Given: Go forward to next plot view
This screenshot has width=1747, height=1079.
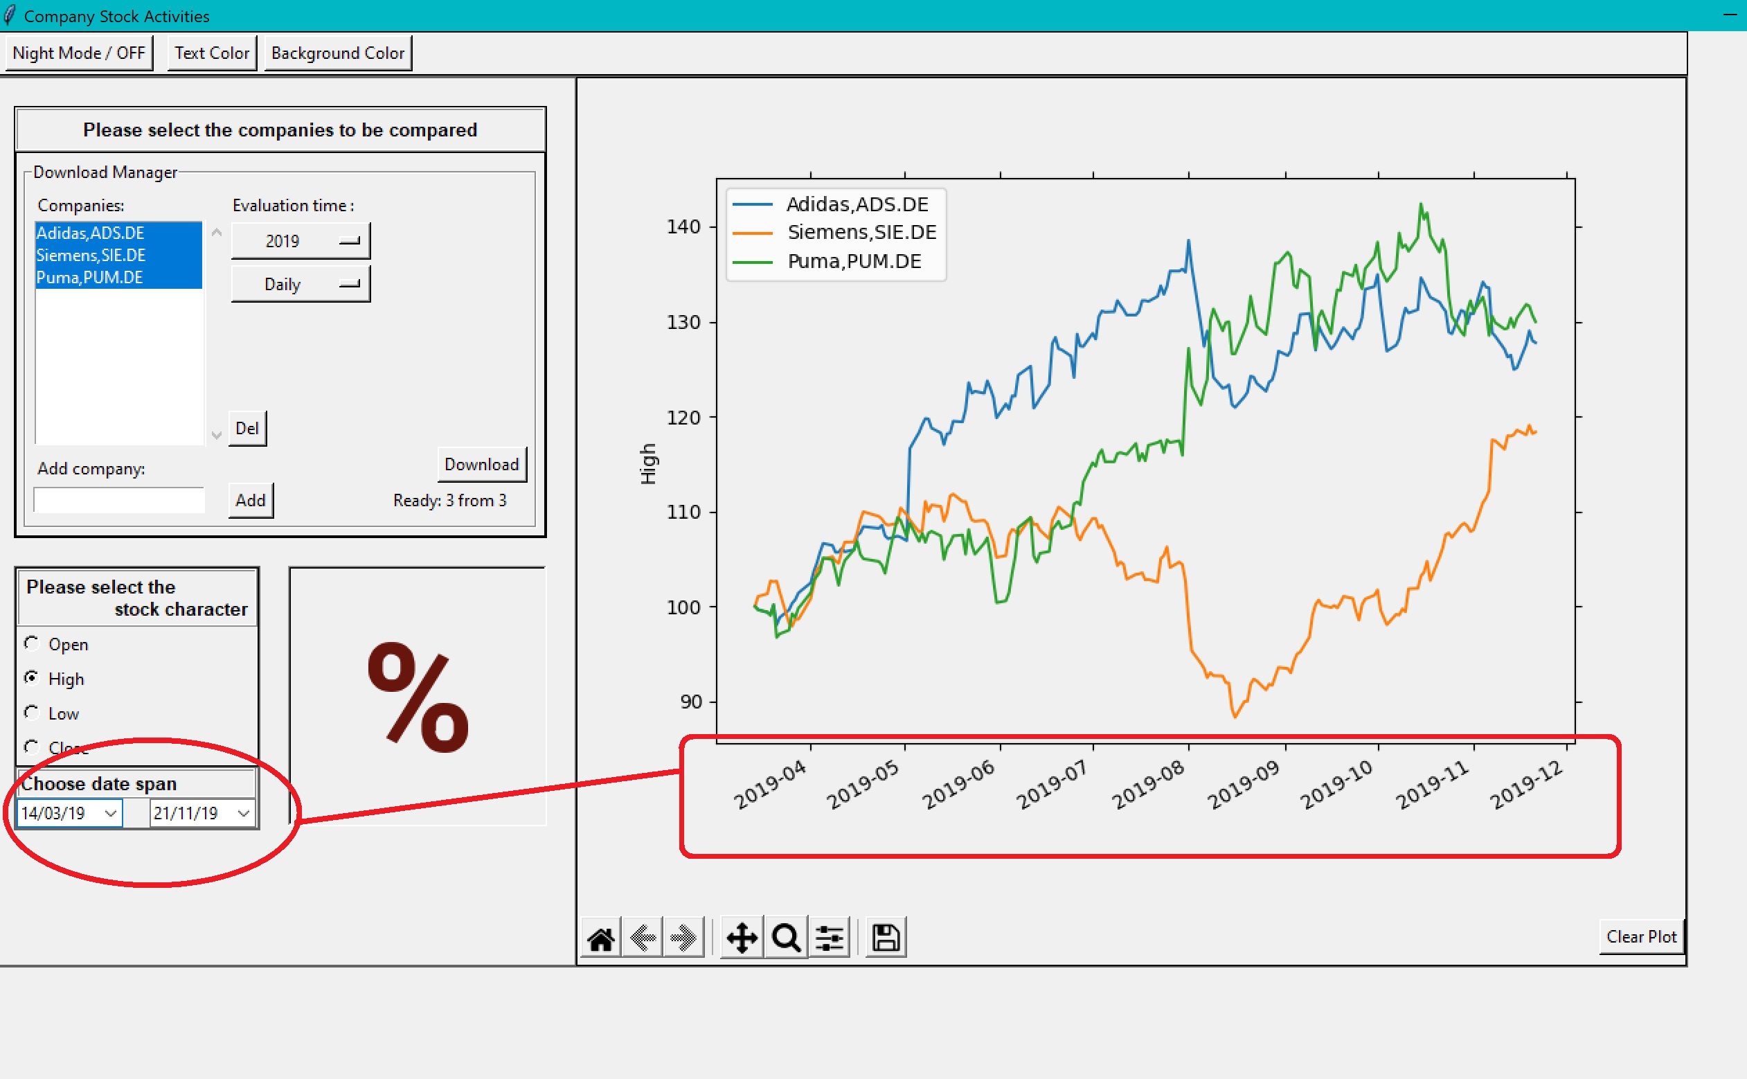Looking at the screenshot, I should point(683,938).
